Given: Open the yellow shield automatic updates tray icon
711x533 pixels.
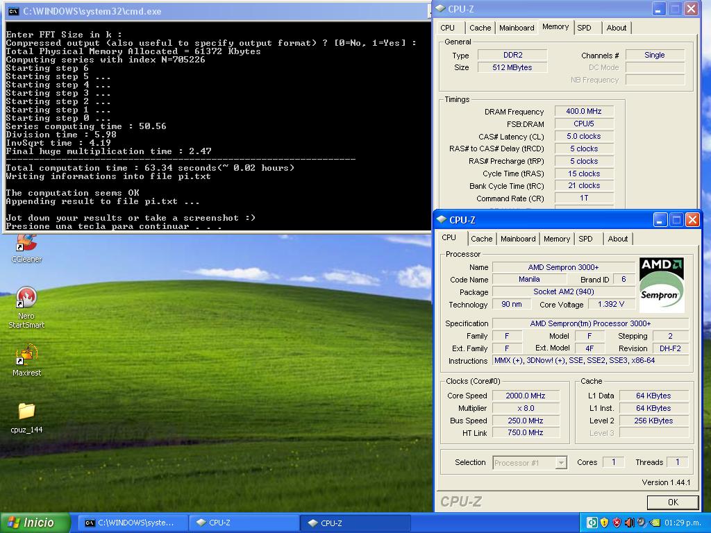Looking at the screenshot, I should [605, 523].
